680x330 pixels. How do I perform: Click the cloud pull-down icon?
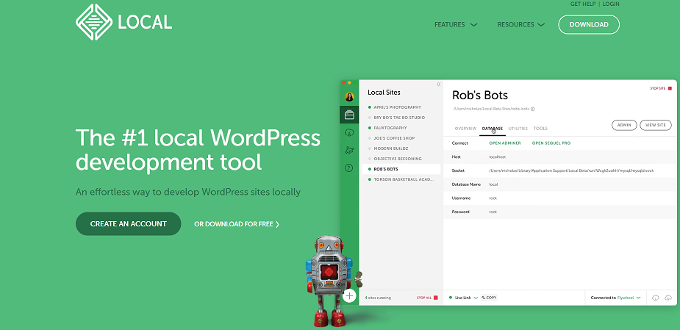tap(656, 298)
